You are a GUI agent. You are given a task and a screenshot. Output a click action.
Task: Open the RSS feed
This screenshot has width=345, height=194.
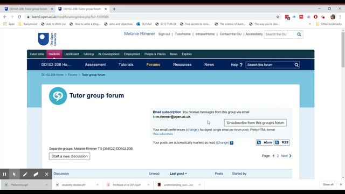click(x=282, y=142)
